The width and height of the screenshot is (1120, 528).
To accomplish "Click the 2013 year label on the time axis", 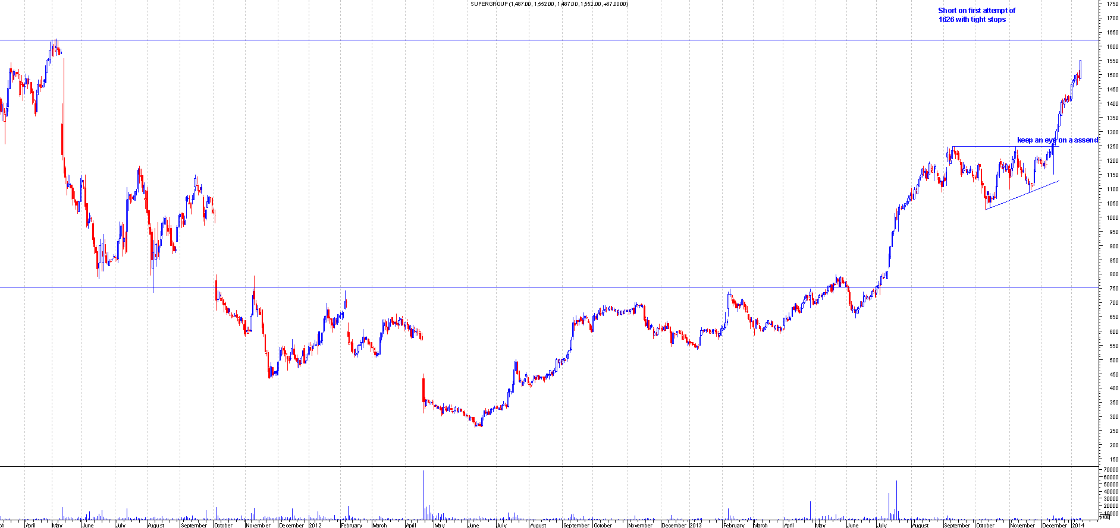I will click(695, 525).
